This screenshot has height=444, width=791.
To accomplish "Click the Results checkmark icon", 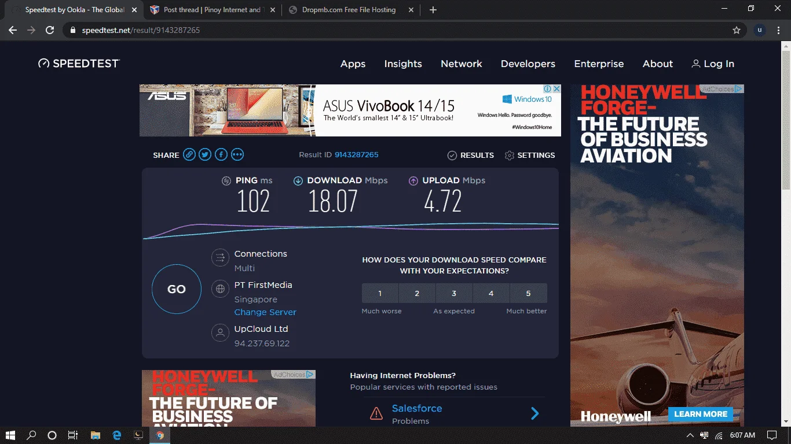I will click(x=452, y=156).
